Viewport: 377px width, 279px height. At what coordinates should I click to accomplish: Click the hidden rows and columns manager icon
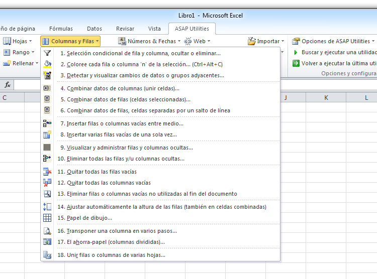click(x=47, y=148)
